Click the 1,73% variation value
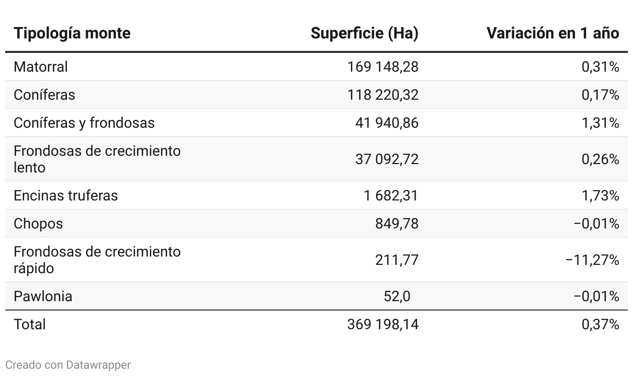 click(600, 196)
